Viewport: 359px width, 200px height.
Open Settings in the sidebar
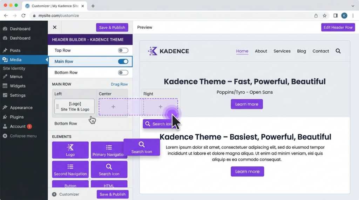point(18,95)
